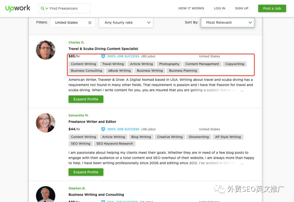Open Charles D. profile photo
The image size is (294, 202).
46,50
